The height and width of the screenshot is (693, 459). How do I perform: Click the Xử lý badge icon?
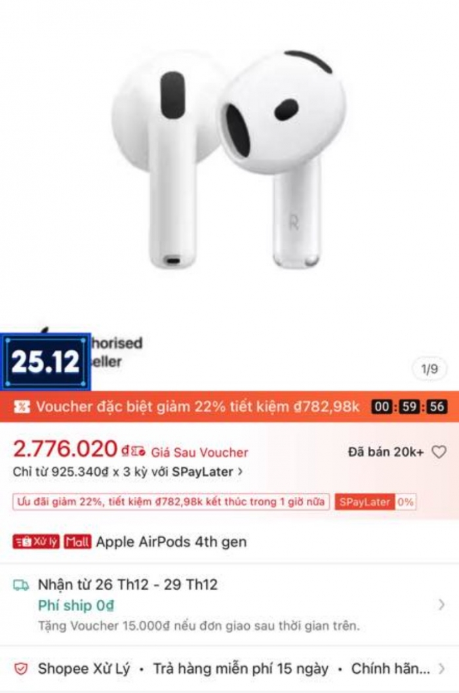(36, 541)
